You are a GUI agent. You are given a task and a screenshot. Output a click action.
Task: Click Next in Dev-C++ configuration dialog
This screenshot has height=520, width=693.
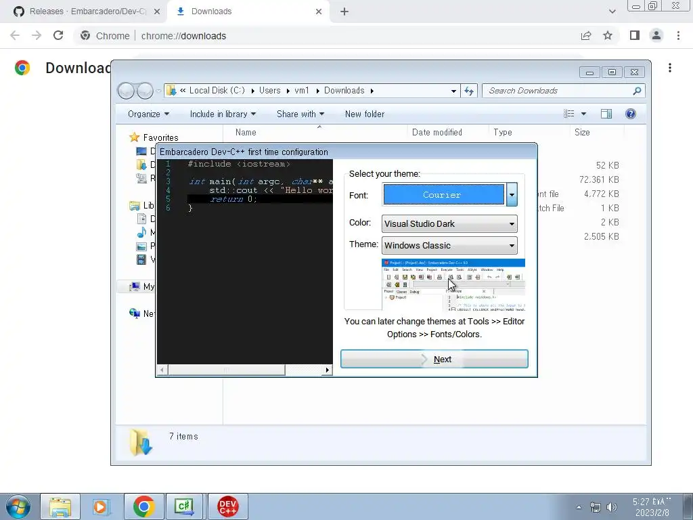point(434,359)
